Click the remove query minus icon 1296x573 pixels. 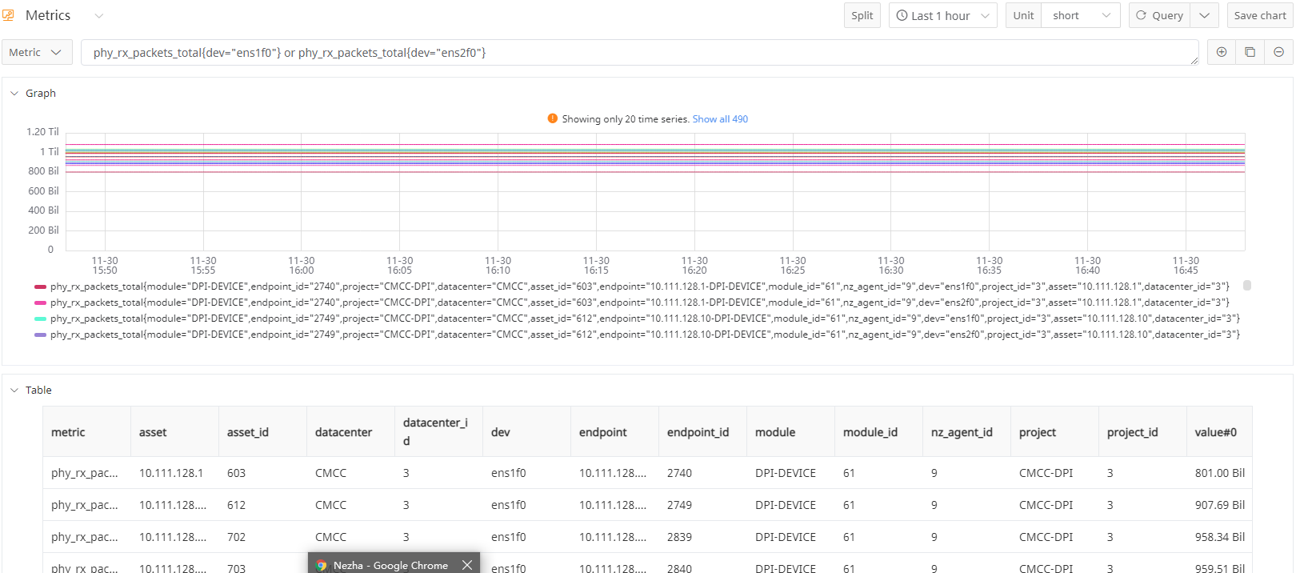pos(1278,52)
